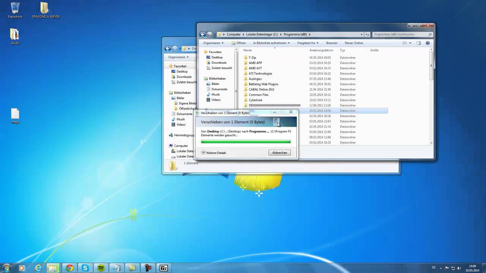Select the mega file on desktop
This screenshot has width=486, height=273.
point(15,116)
